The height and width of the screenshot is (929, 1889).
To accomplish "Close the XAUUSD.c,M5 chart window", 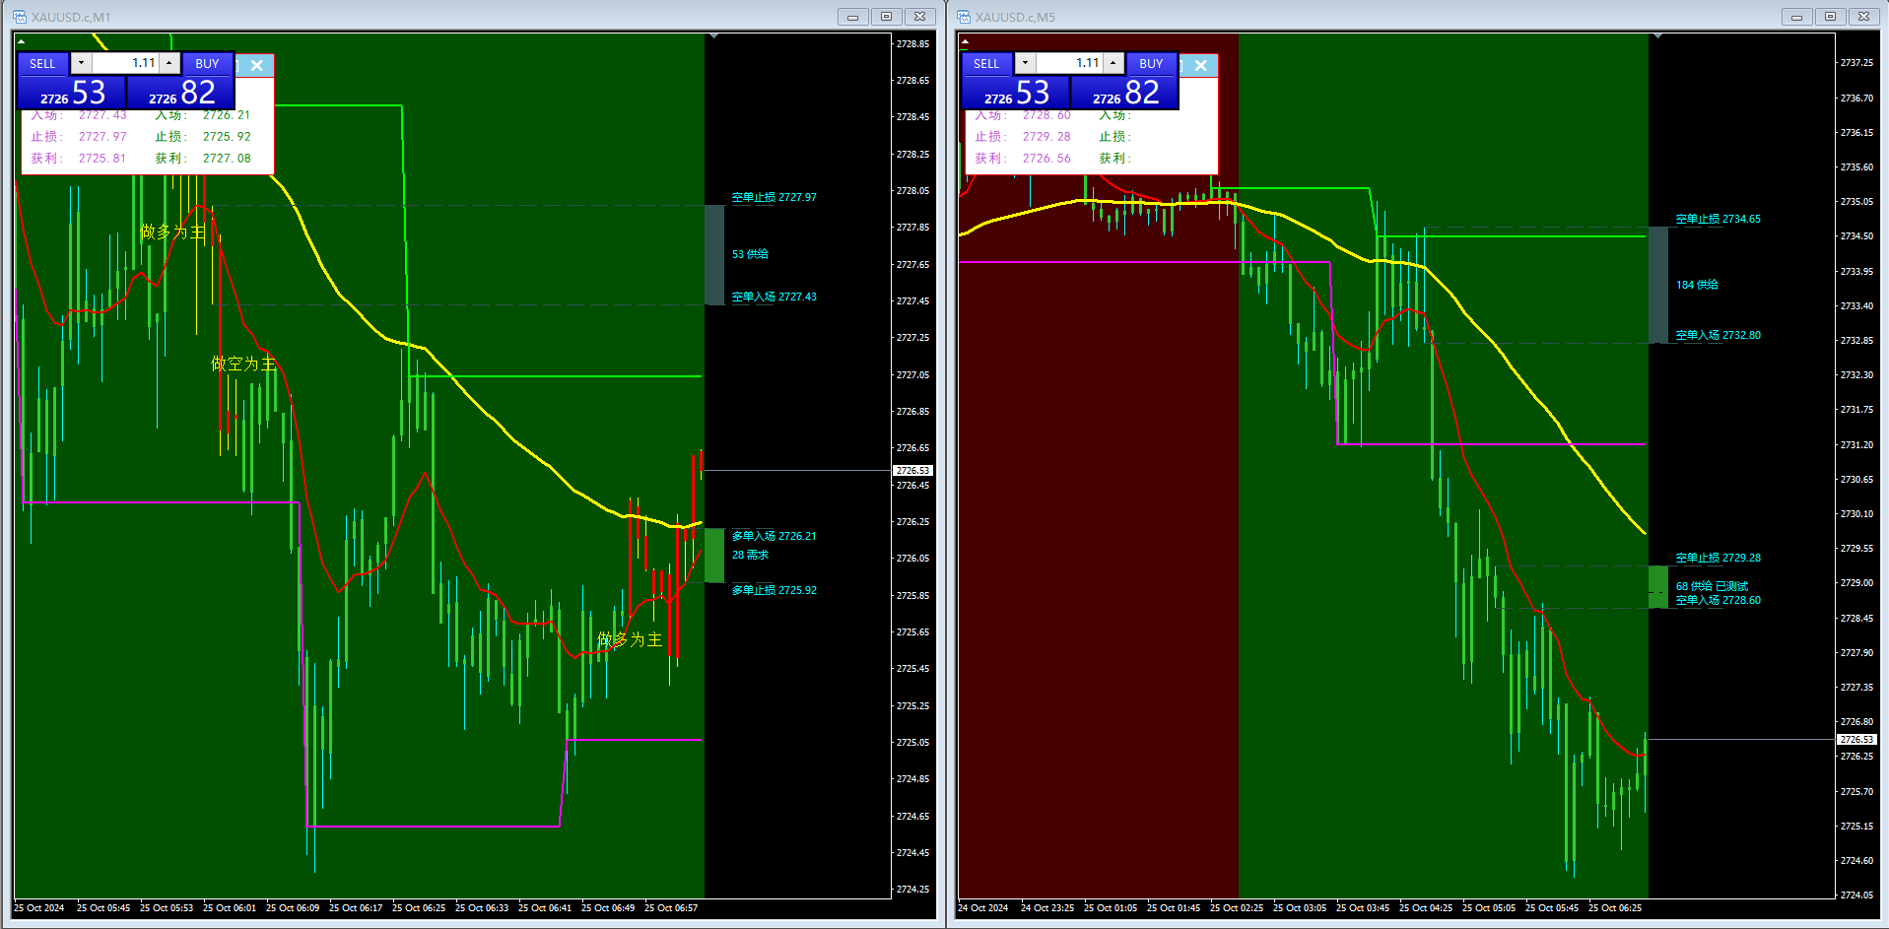I will 1863,17.
